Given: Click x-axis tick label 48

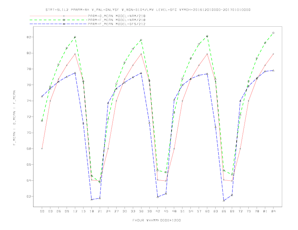Looking at the screenshot, I should pos(174,211).
